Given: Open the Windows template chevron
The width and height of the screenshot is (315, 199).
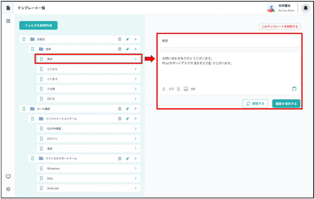Looking at the screenshot, I should (x=136, y=168).
